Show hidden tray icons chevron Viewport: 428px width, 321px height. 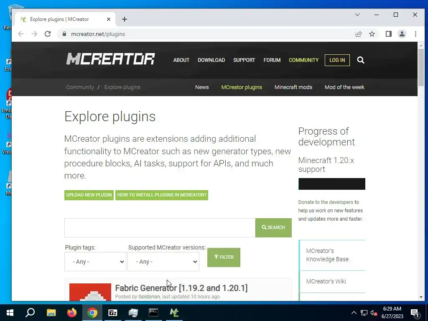(x=354, y=313)
